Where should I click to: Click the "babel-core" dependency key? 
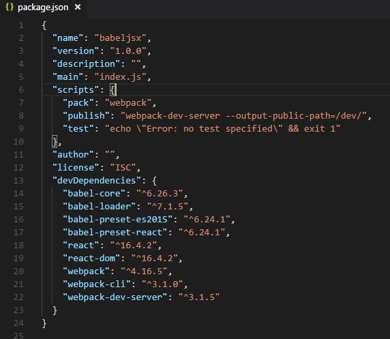click(94, 194)
